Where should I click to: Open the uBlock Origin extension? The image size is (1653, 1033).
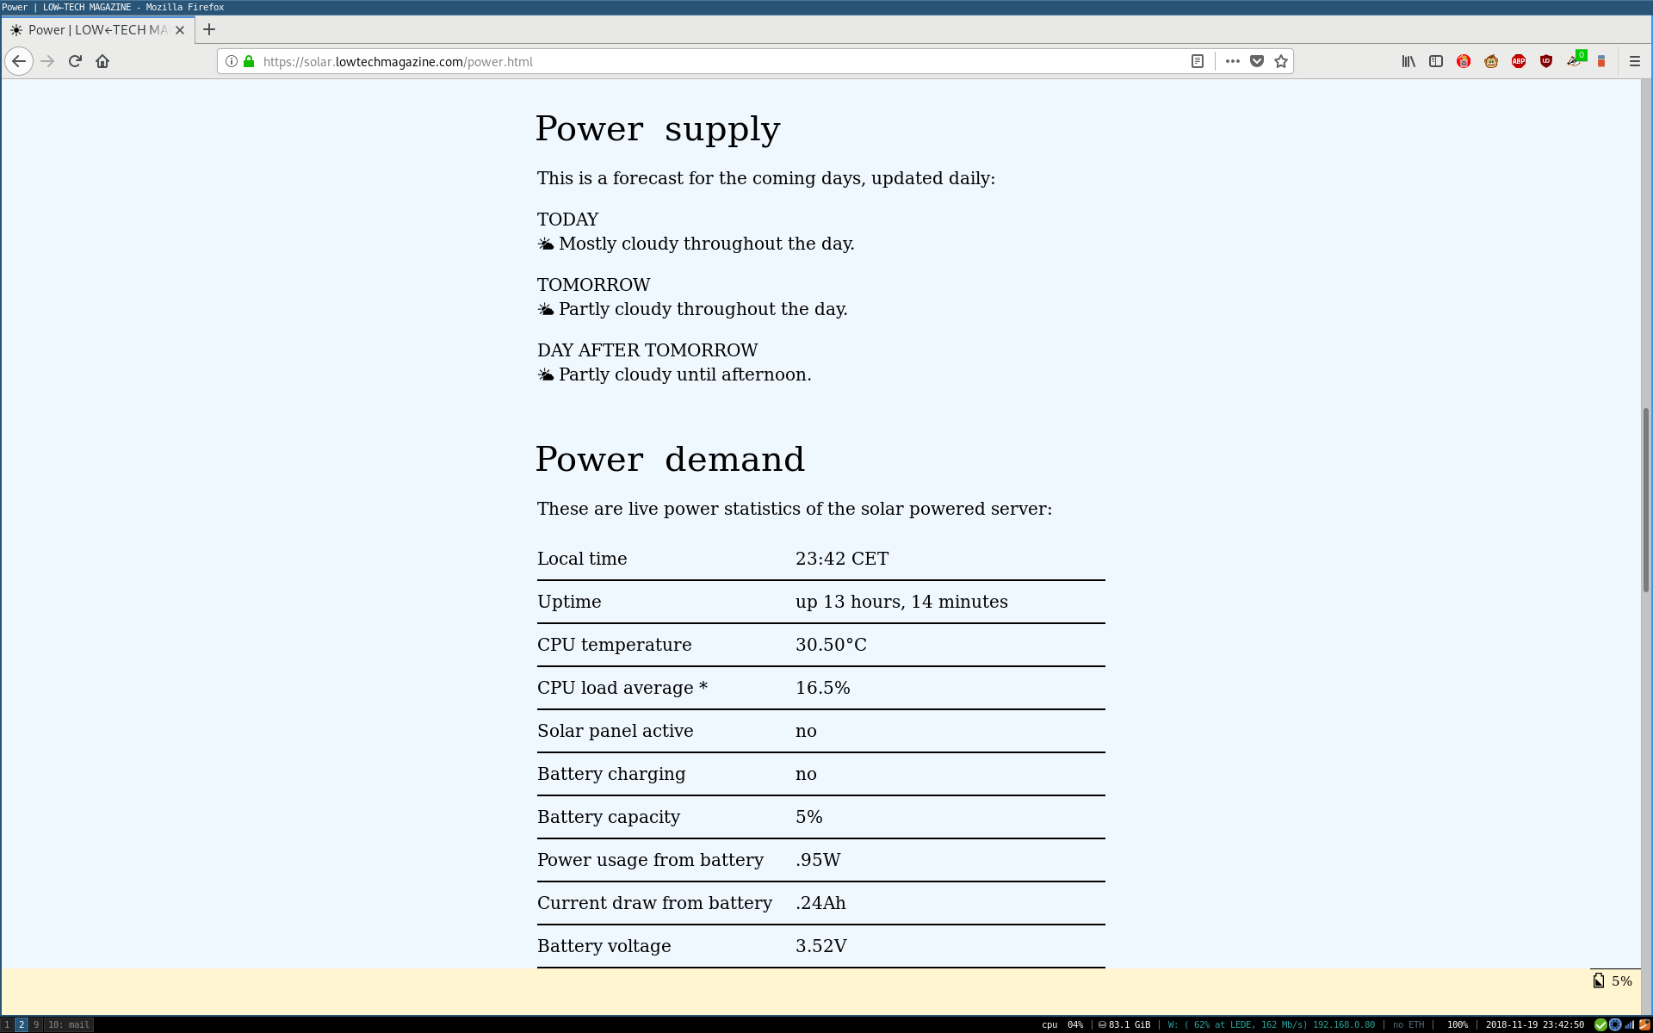[x=1546, y=61]
